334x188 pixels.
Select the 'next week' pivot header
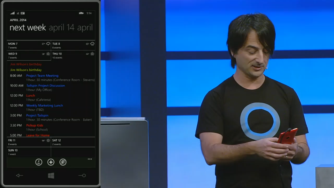[28, 27]
